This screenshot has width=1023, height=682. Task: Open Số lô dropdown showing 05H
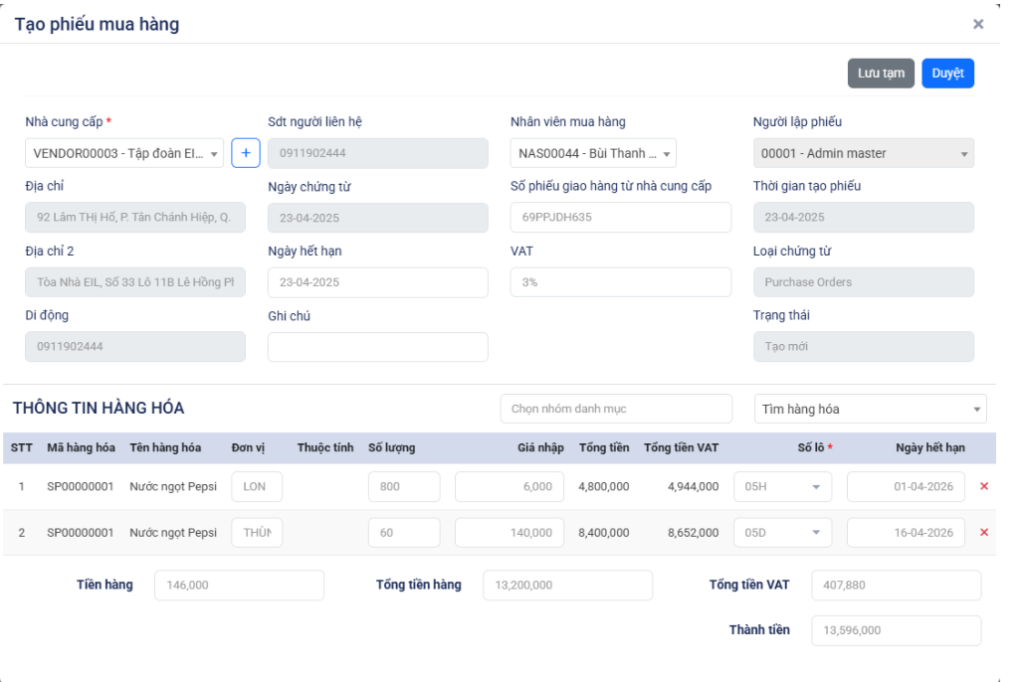point(782,487)
